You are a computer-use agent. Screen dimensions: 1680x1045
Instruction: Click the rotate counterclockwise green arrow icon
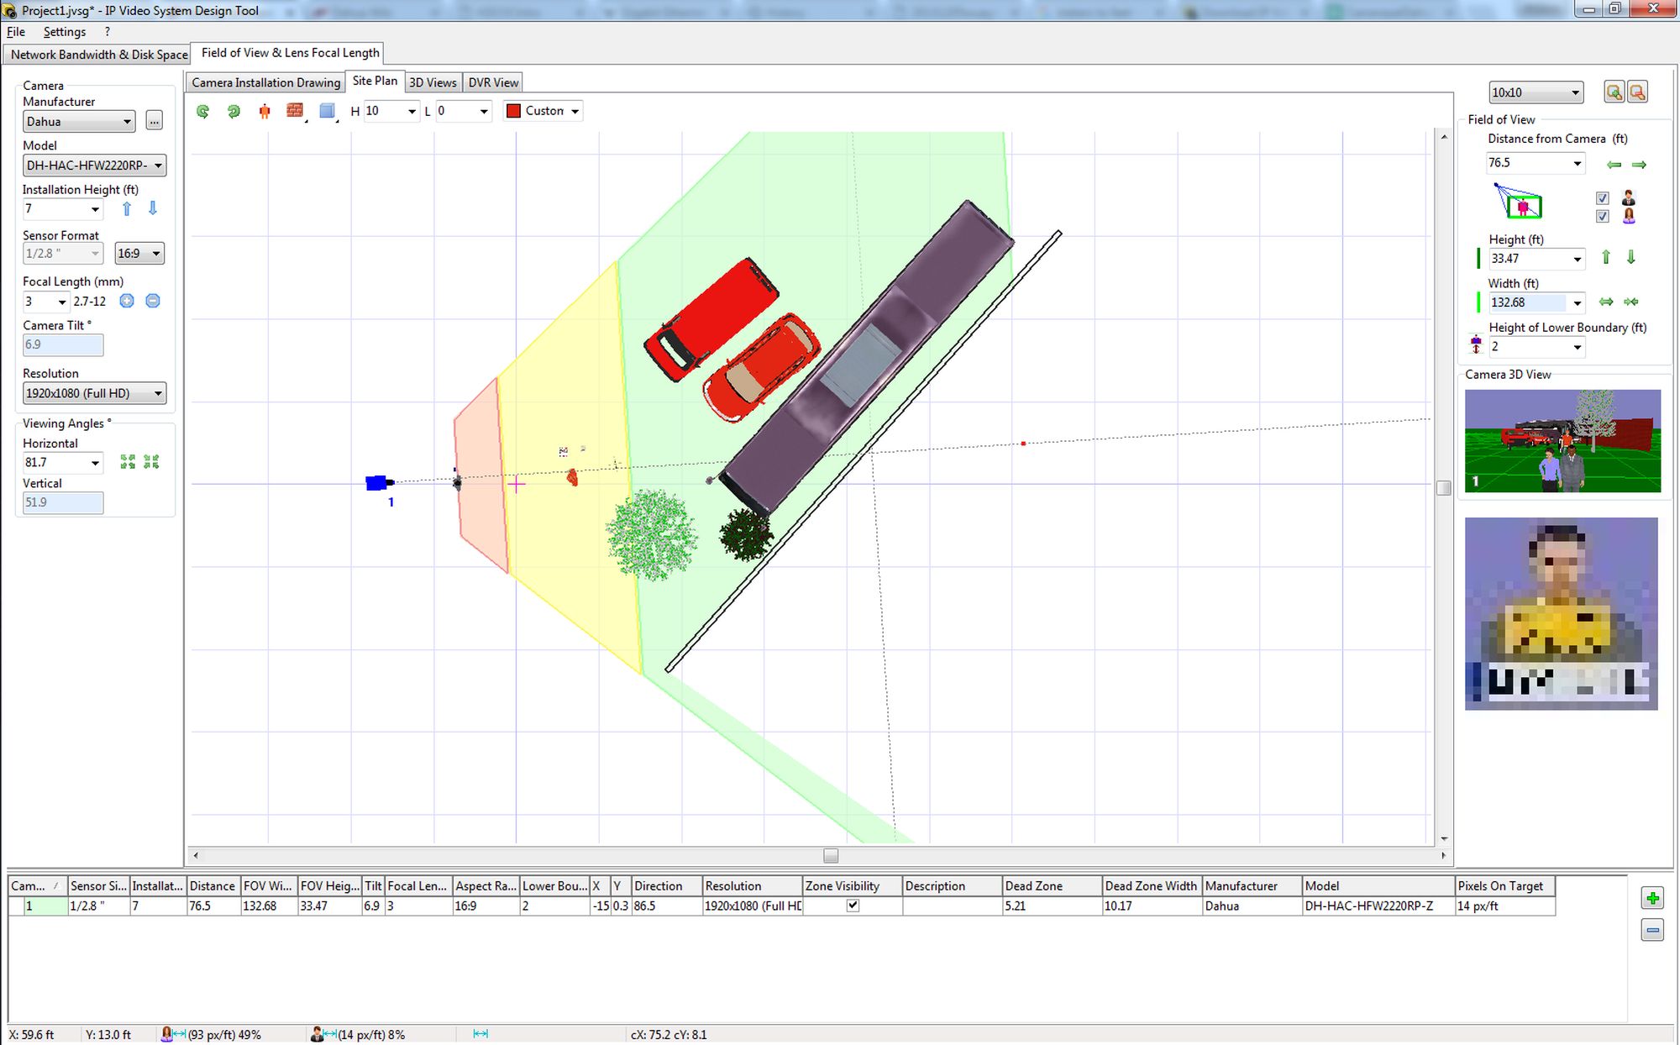point(202,112)
